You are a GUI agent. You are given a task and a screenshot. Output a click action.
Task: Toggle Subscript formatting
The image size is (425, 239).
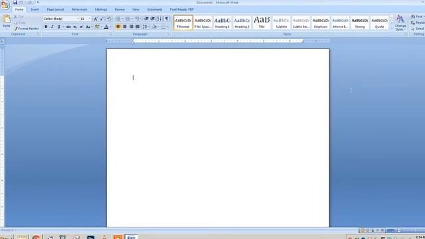(x=75, y=27)
